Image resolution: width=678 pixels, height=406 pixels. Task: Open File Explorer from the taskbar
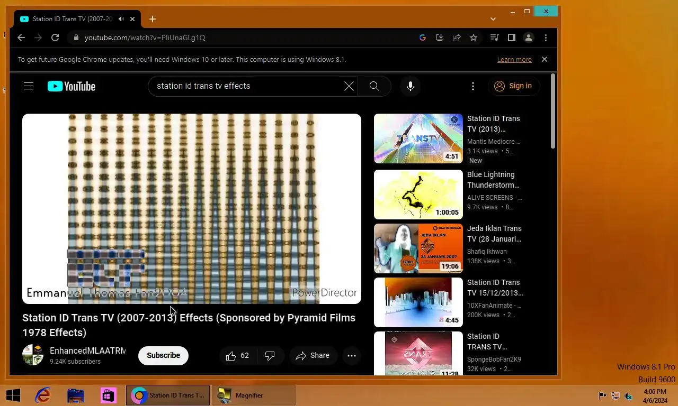(76, 395)
